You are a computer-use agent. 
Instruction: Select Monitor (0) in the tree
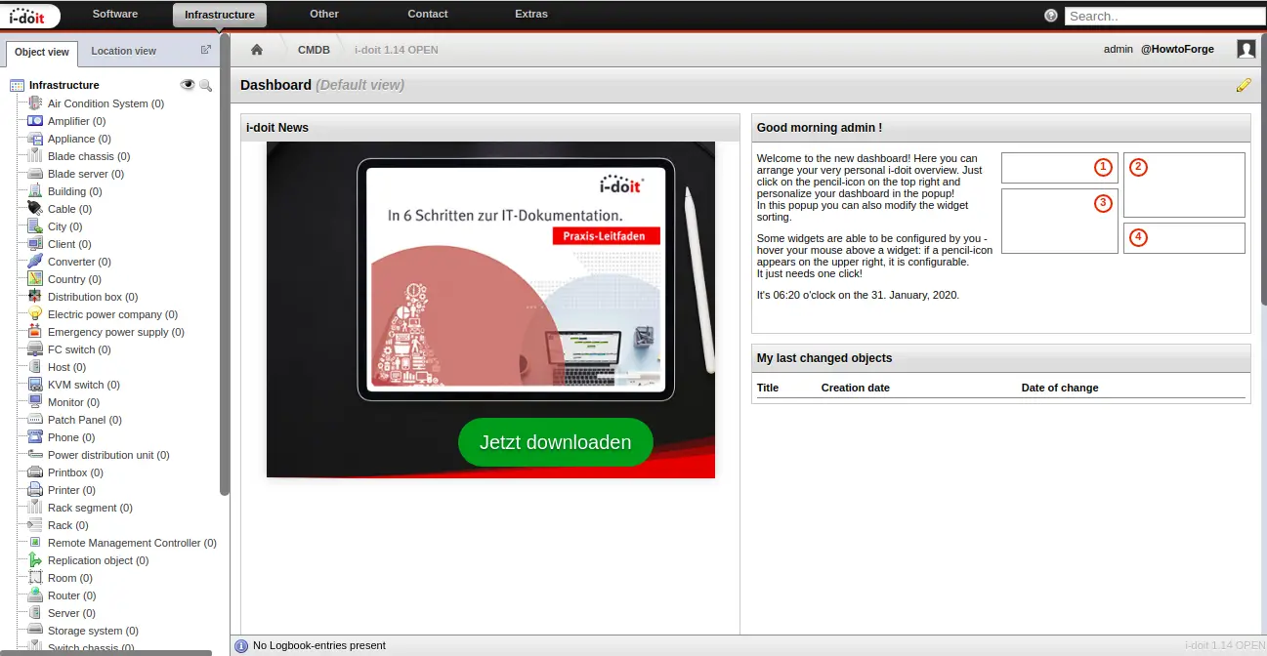point(73,402)
